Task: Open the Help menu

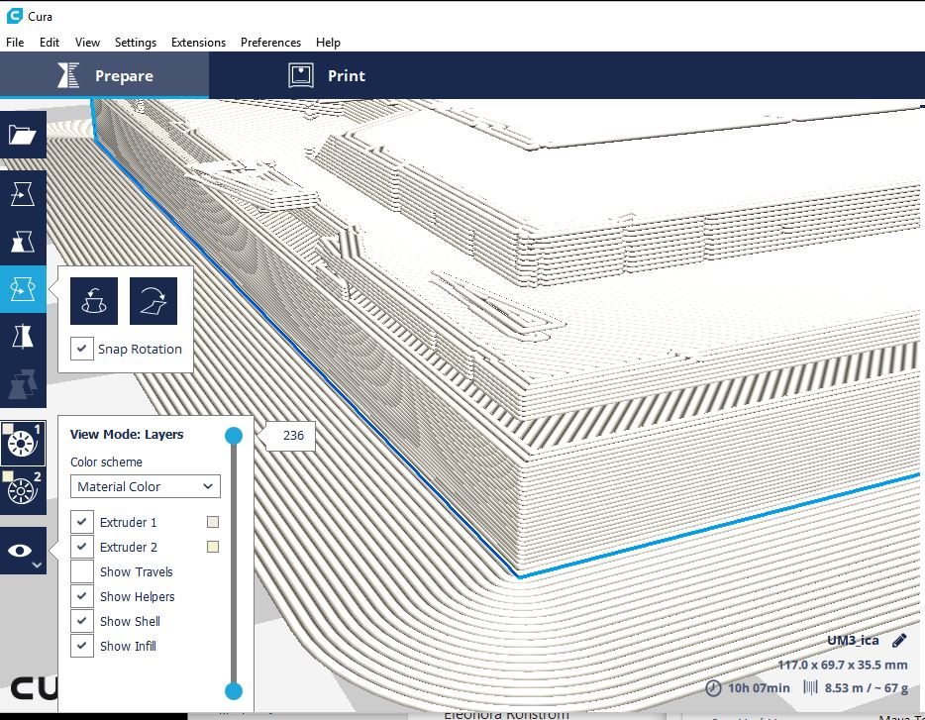Action: (328, 43)
